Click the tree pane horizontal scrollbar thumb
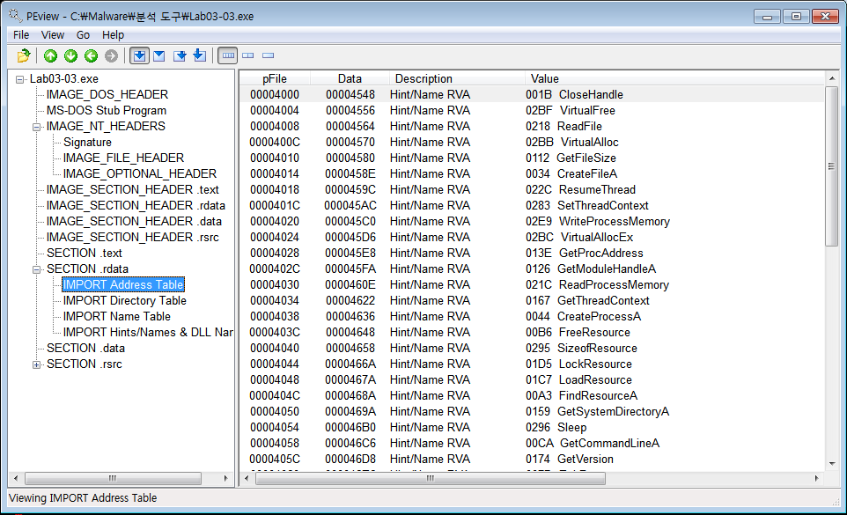The image size is (847, 515). pyautogui.click(x=113, y=478)
